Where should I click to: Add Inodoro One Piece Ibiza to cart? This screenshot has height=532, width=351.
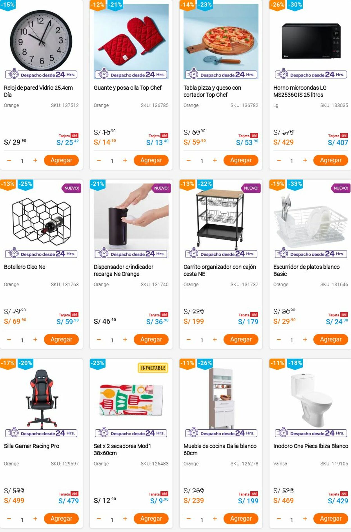[x=331, y=519]
